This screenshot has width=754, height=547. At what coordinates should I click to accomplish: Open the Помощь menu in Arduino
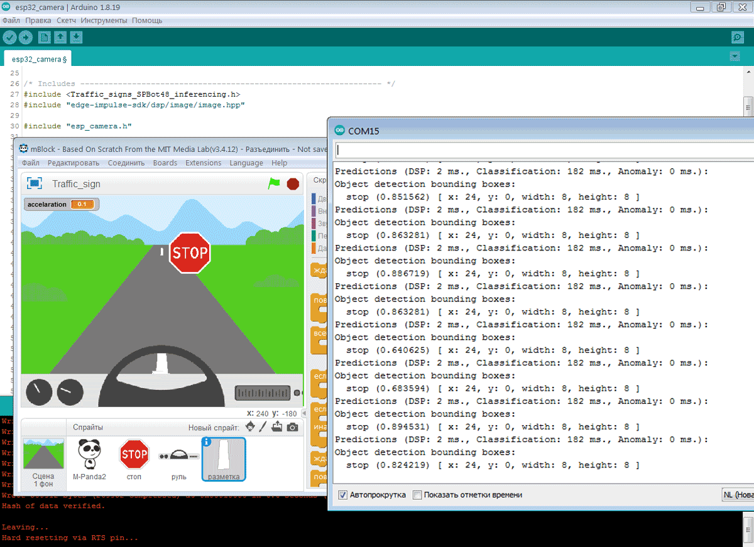click(x=147, y=21)
